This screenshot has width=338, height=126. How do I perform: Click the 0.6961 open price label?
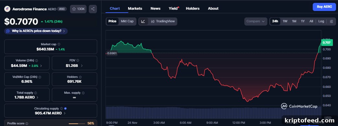tap(112, 53)
